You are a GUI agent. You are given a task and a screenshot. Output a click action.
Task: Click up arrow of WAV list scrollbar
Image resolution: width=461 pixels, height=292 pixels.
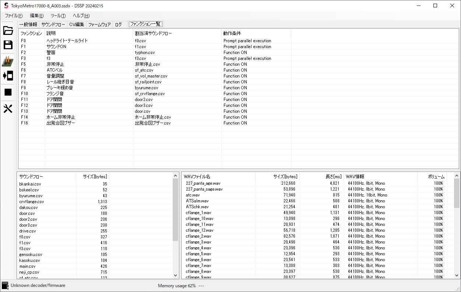click(x=457, y=176)
